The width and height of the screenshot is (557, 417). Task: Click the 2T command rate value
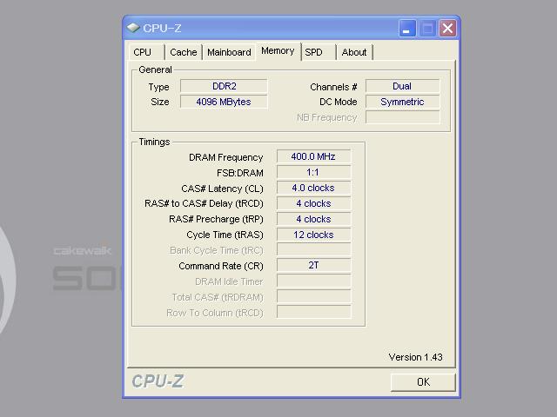(313, 265)
